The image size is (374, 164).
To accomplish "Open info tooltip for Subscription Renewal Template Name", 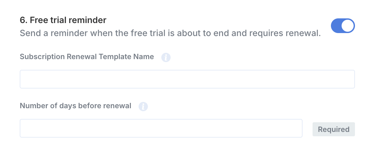I will tap(166, 57).
